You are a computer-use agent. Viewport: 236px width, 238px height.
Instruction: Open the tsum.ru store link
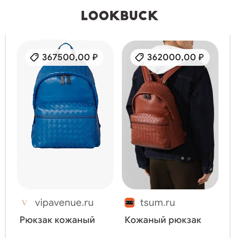[158, 203]
